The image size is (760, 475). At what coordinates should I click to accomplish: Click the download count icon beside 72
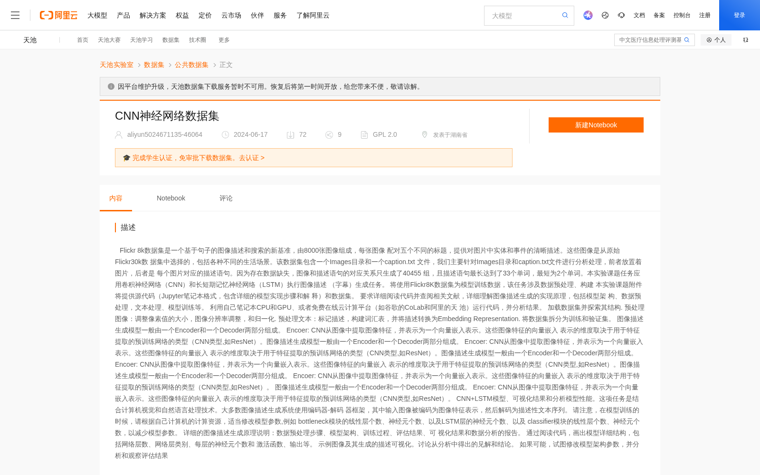point(291,135)
